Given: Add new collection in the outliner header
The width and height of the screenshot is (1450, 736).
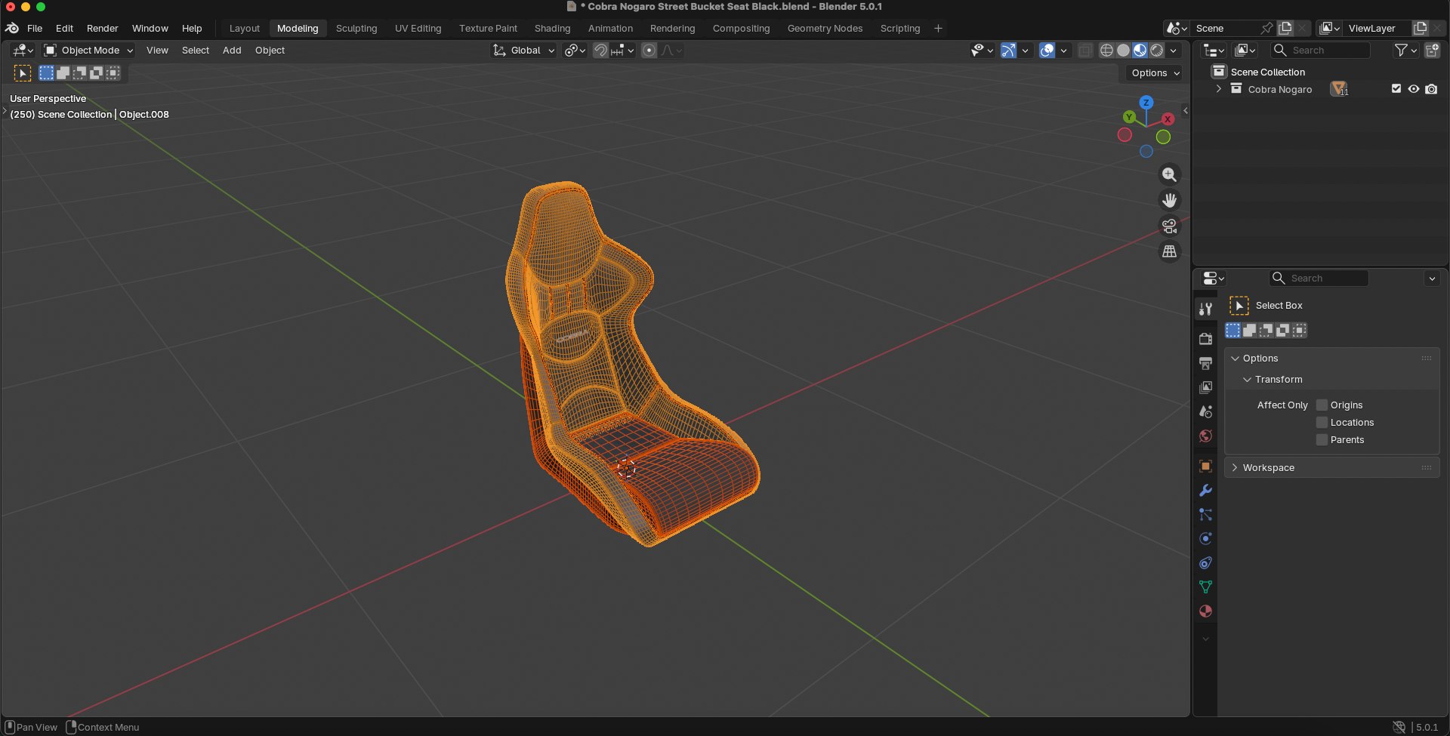Looking at the screenshot, I should (1432, 50).
